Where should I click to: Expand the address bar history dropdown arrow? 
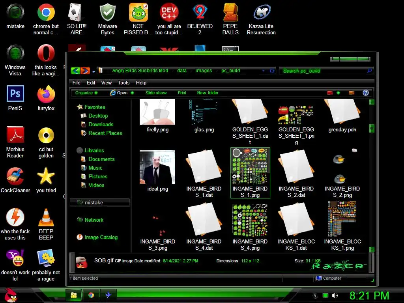point(263,71)
